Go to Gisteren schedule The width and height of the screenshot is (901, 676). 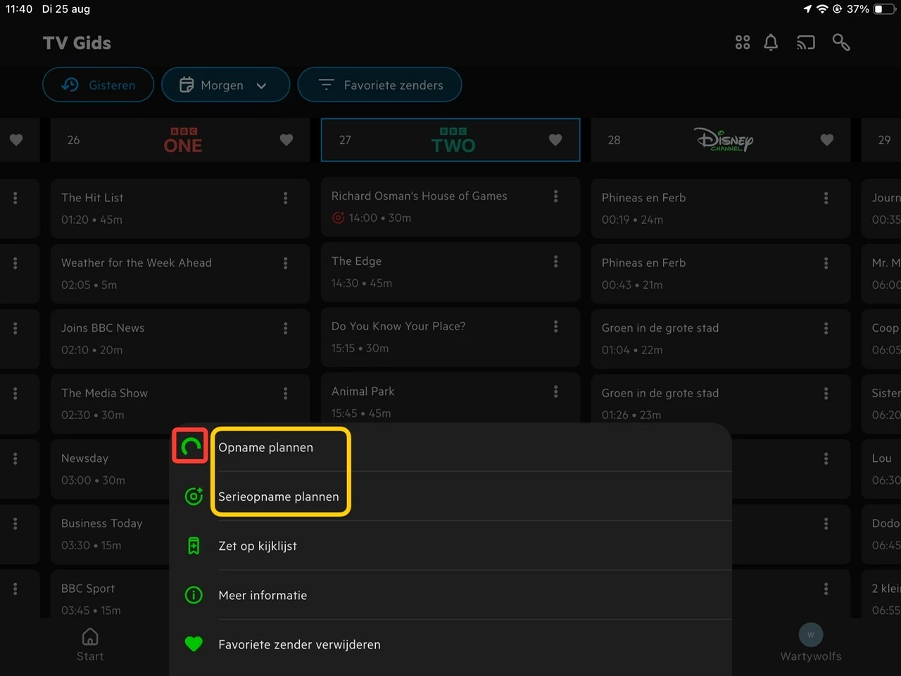pyautogui.click(x=98, y=84)
